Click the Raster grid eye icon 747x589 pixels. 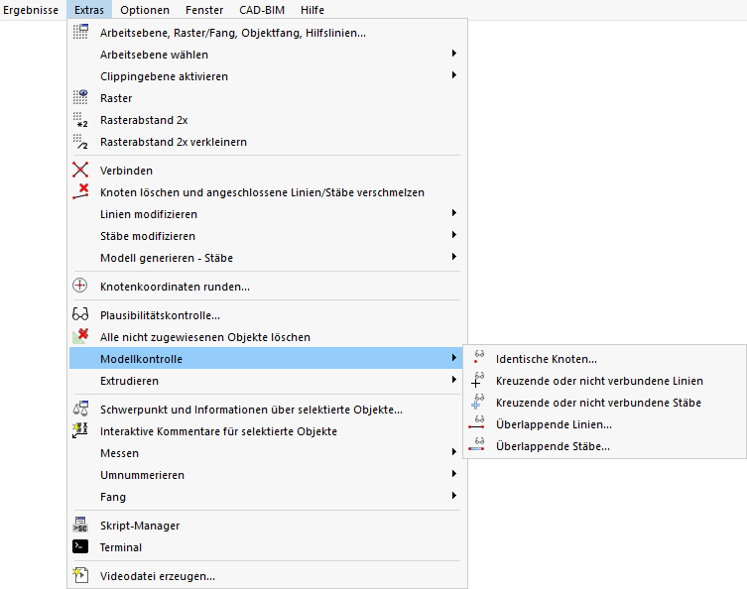(80, 97)
